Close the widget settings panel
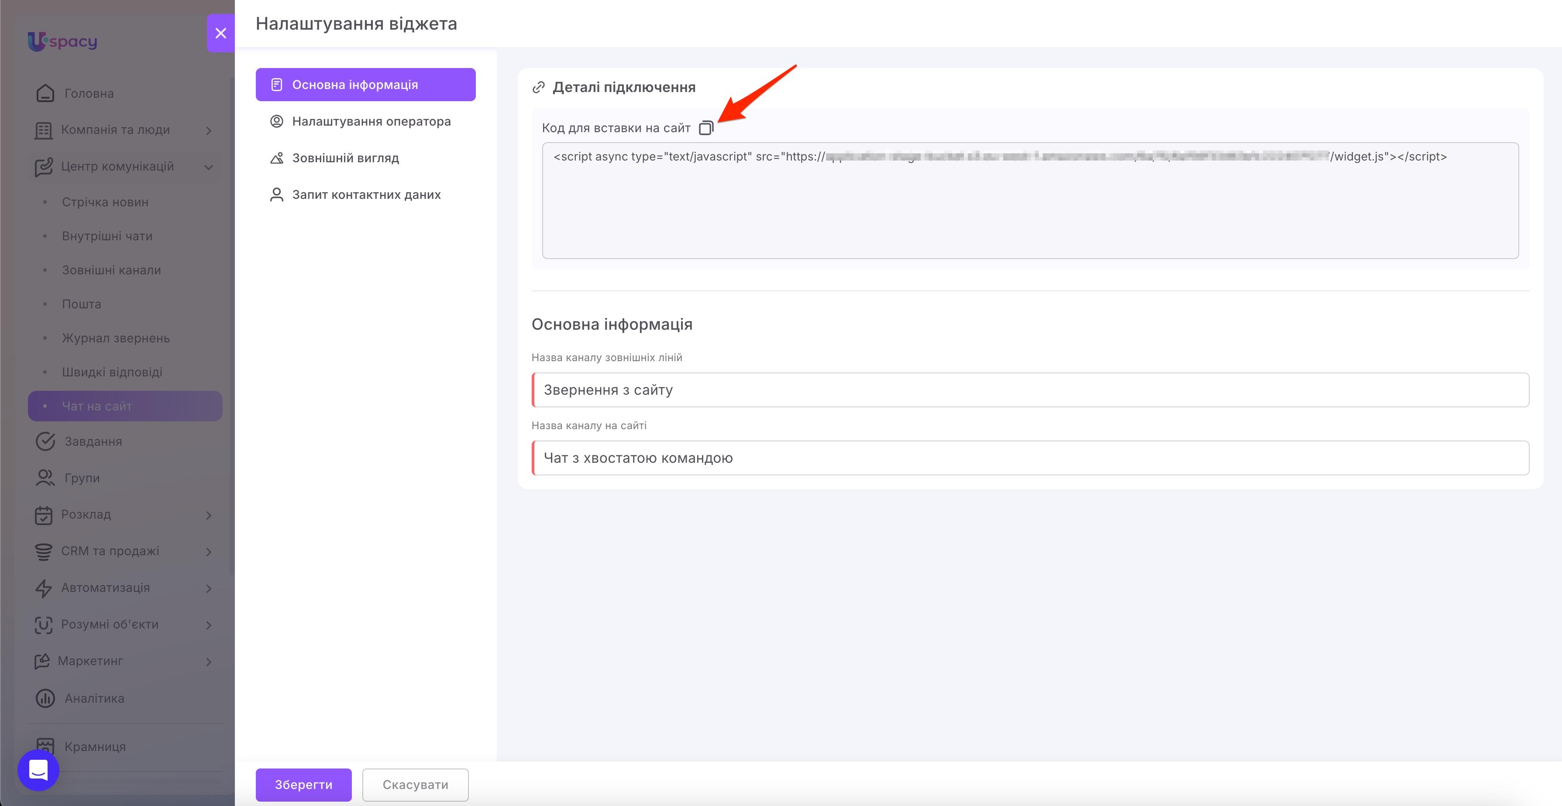This screenshot has height=806, width=1562. click(221, 33)
